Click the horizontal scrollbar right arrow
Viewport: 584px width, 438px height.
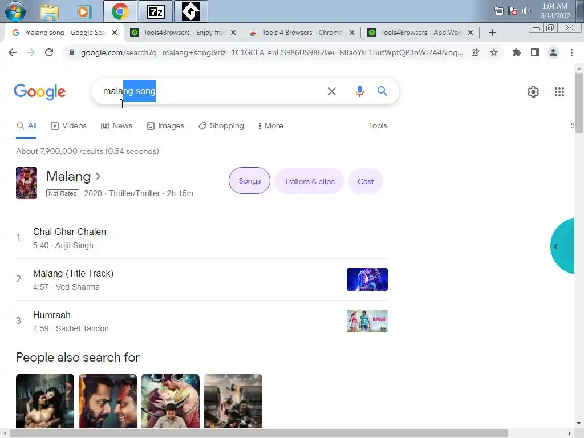click(570, 433)
